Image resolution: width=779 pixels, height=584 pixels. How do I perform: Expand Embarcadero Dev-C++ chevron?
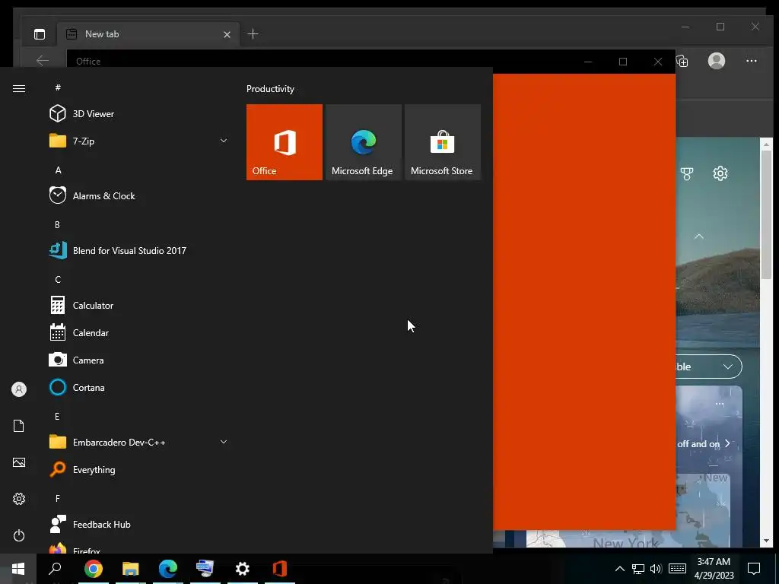pyautogui.click(x=224, y=442)
